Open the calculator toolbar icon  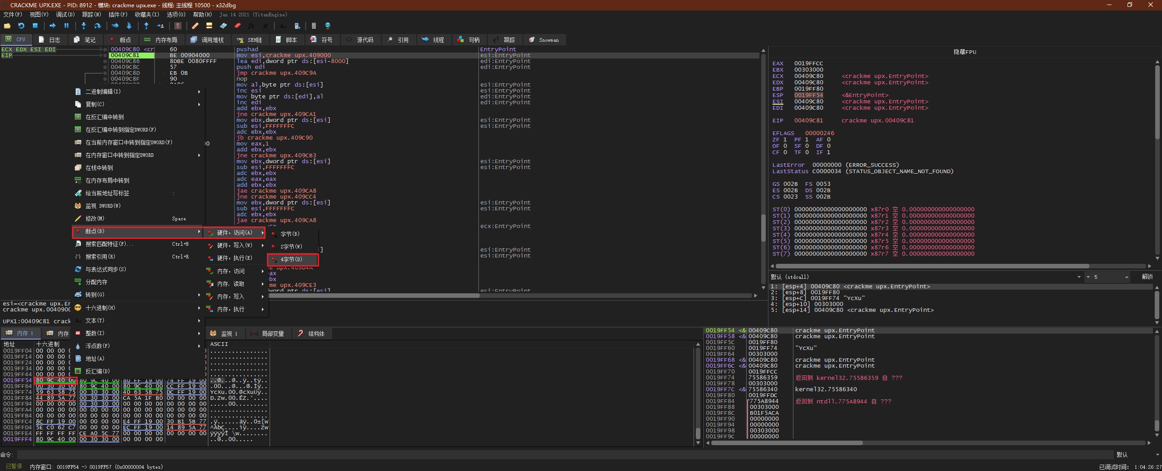pyautogui.click(x=314, y=26)
